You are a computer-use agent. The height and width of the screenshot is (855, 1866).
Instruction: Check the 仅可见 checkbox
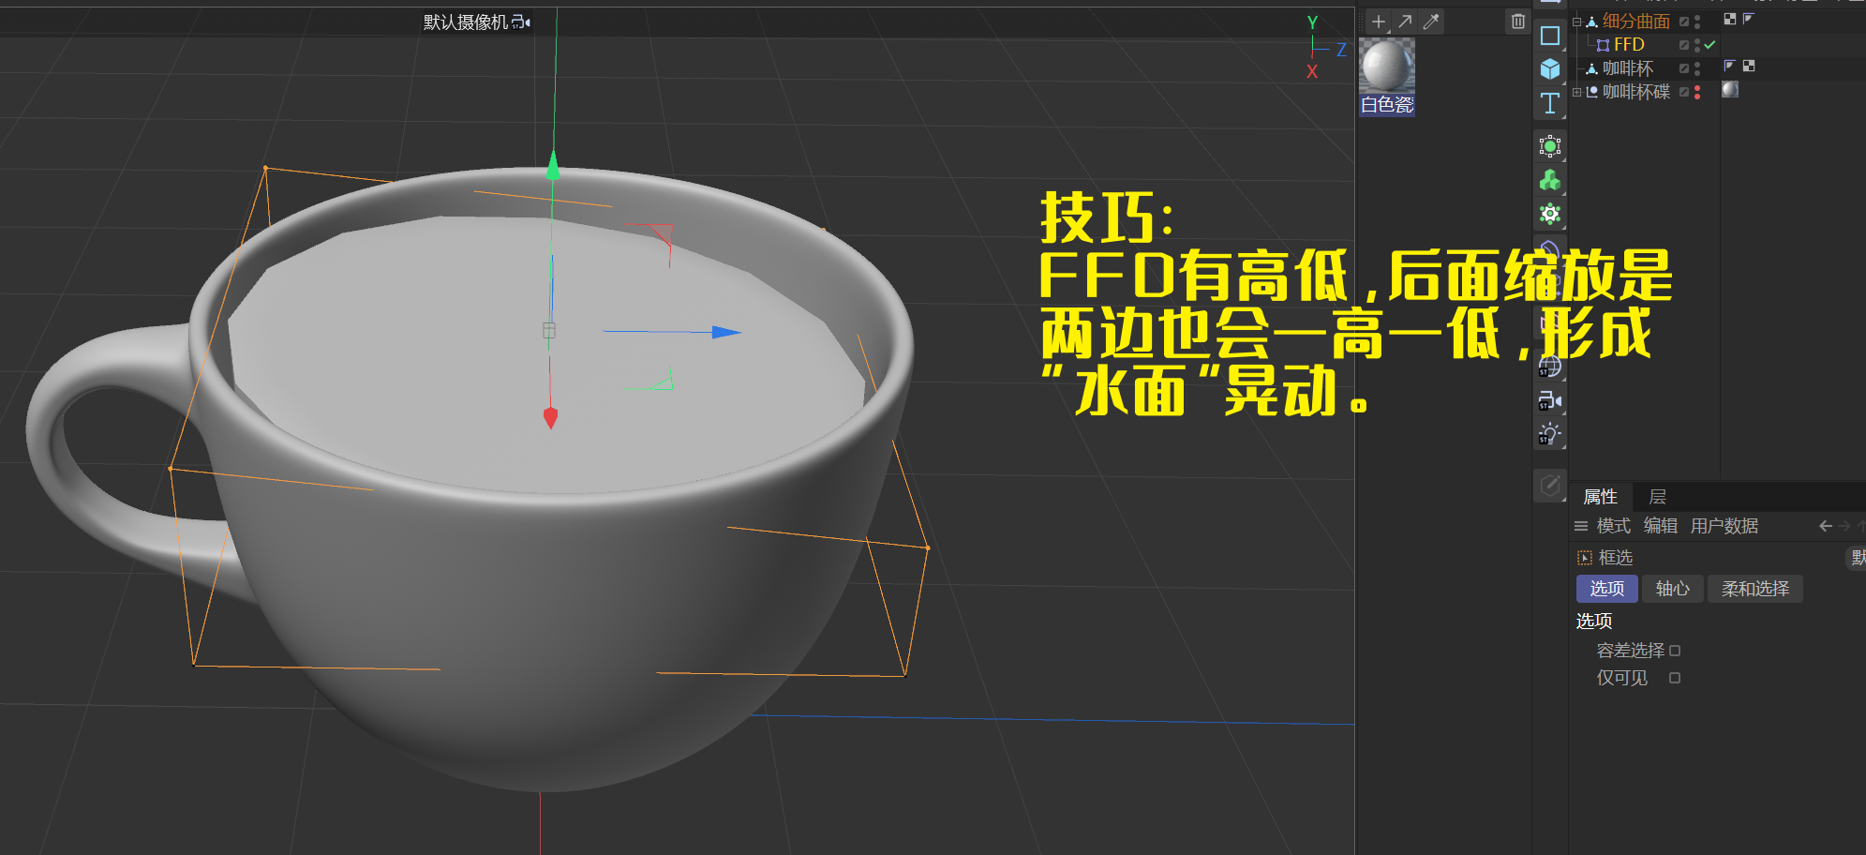(1674, 678)
